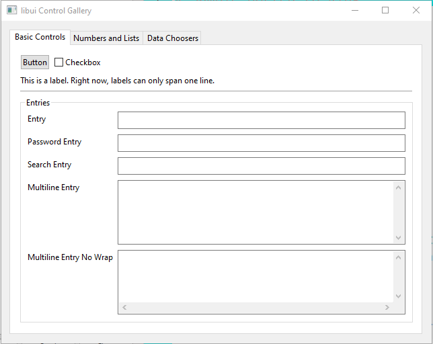Focus the Entry text field
433x344 pixels.
tap(261, 120)
